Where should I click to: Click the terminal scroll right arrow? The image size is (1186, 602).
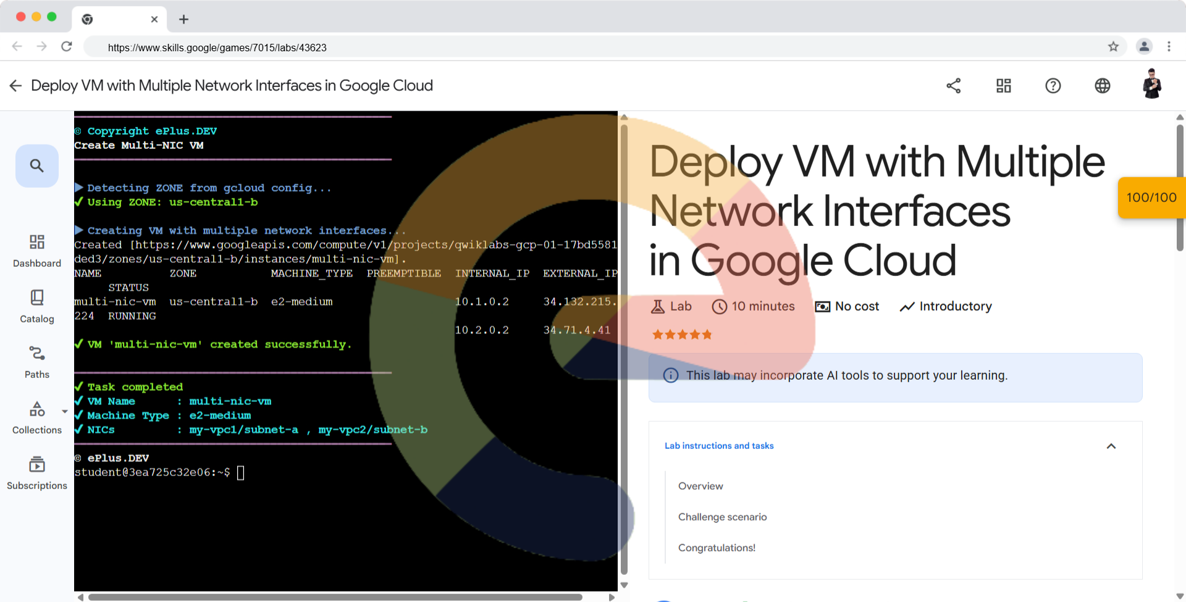point(612,597)
